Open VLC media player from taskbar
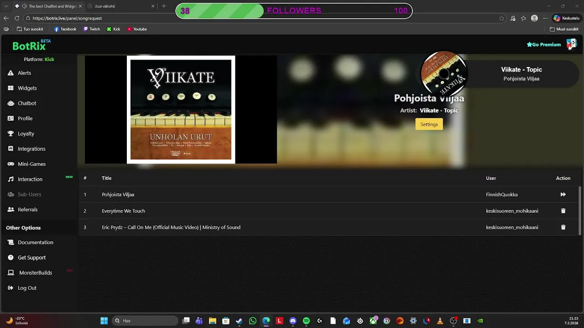 coord(440,321)
